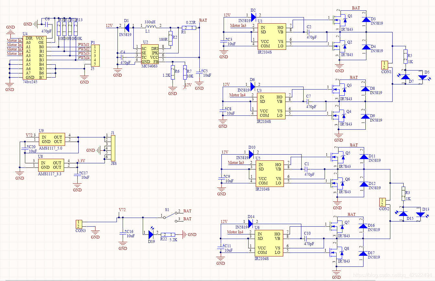Click capacitor C16 10uF
Viewport: 435px width, 281px height.
click(123, 234)
